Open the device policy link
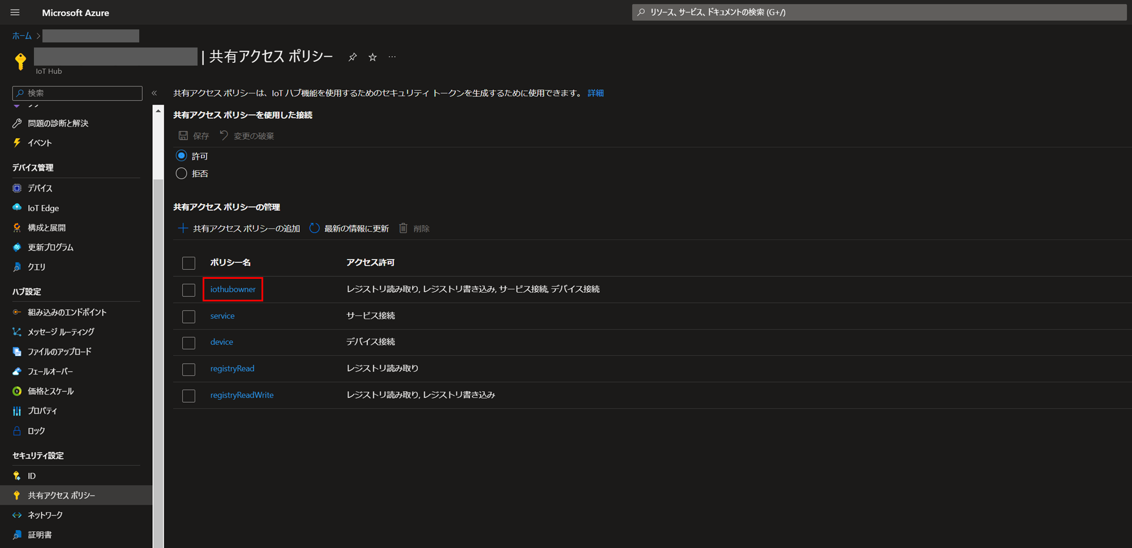The height and width of the screenshot is (548, 1132). click(221, 342)
